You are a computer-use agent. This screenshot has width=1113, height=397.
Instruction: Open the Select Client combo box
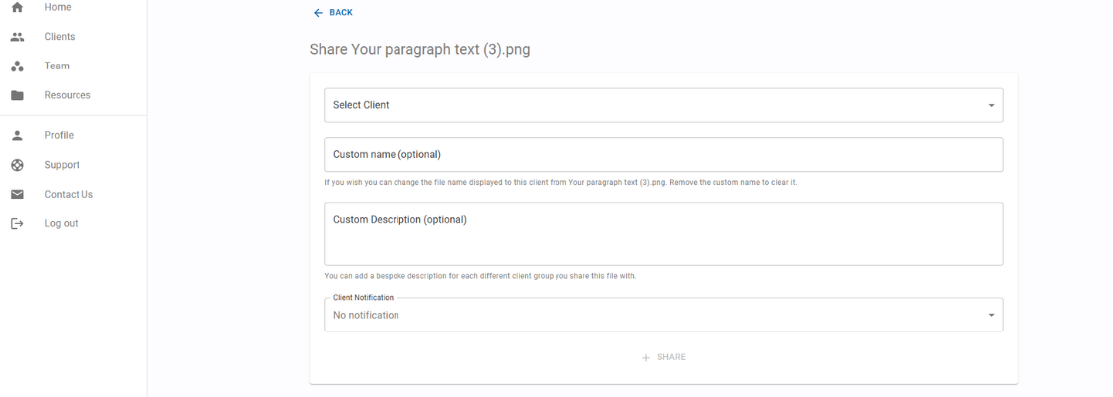664,105
